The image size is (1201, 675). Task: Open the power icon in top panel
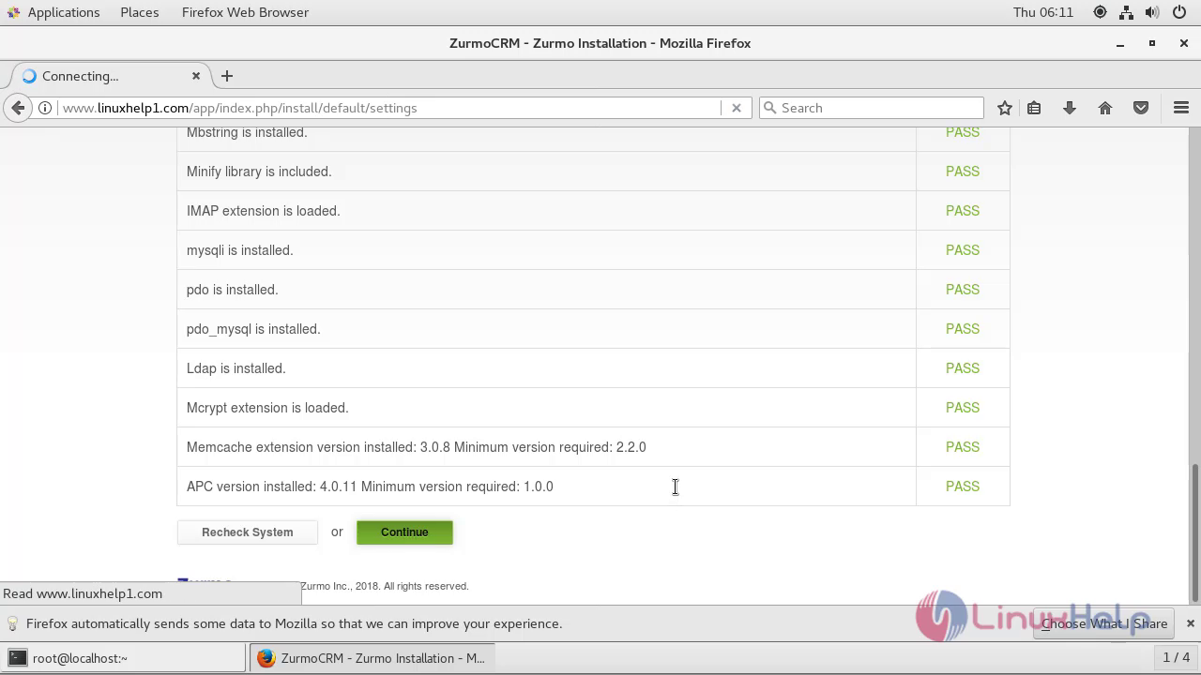coord(1179,12)
